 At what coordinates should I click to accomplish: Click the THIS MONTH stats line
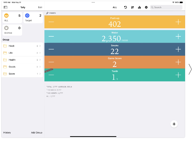tap(55, 93)
